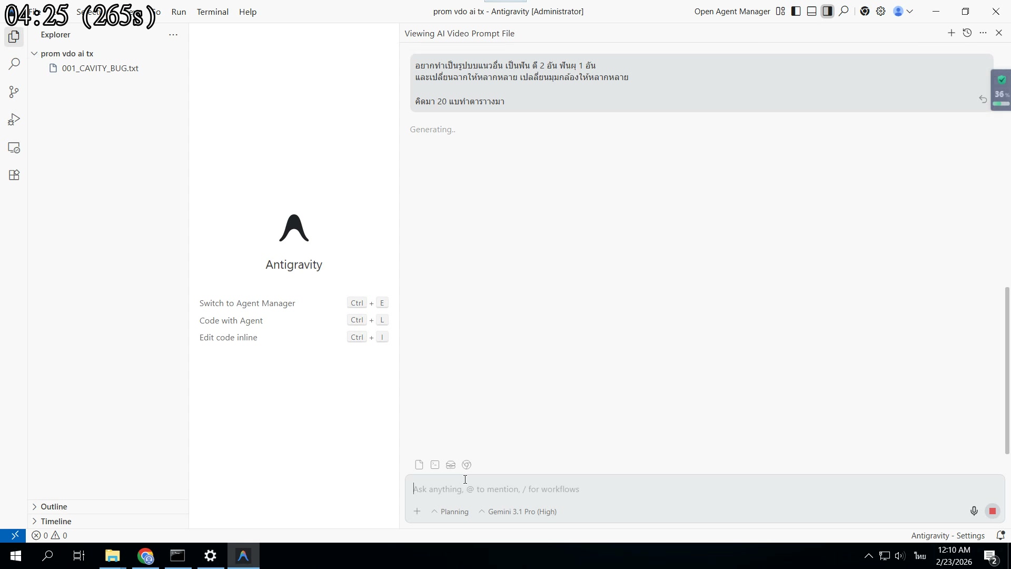Stop generation with red stop button
The image size is (1011, 569).
click(x=992, y=511)
